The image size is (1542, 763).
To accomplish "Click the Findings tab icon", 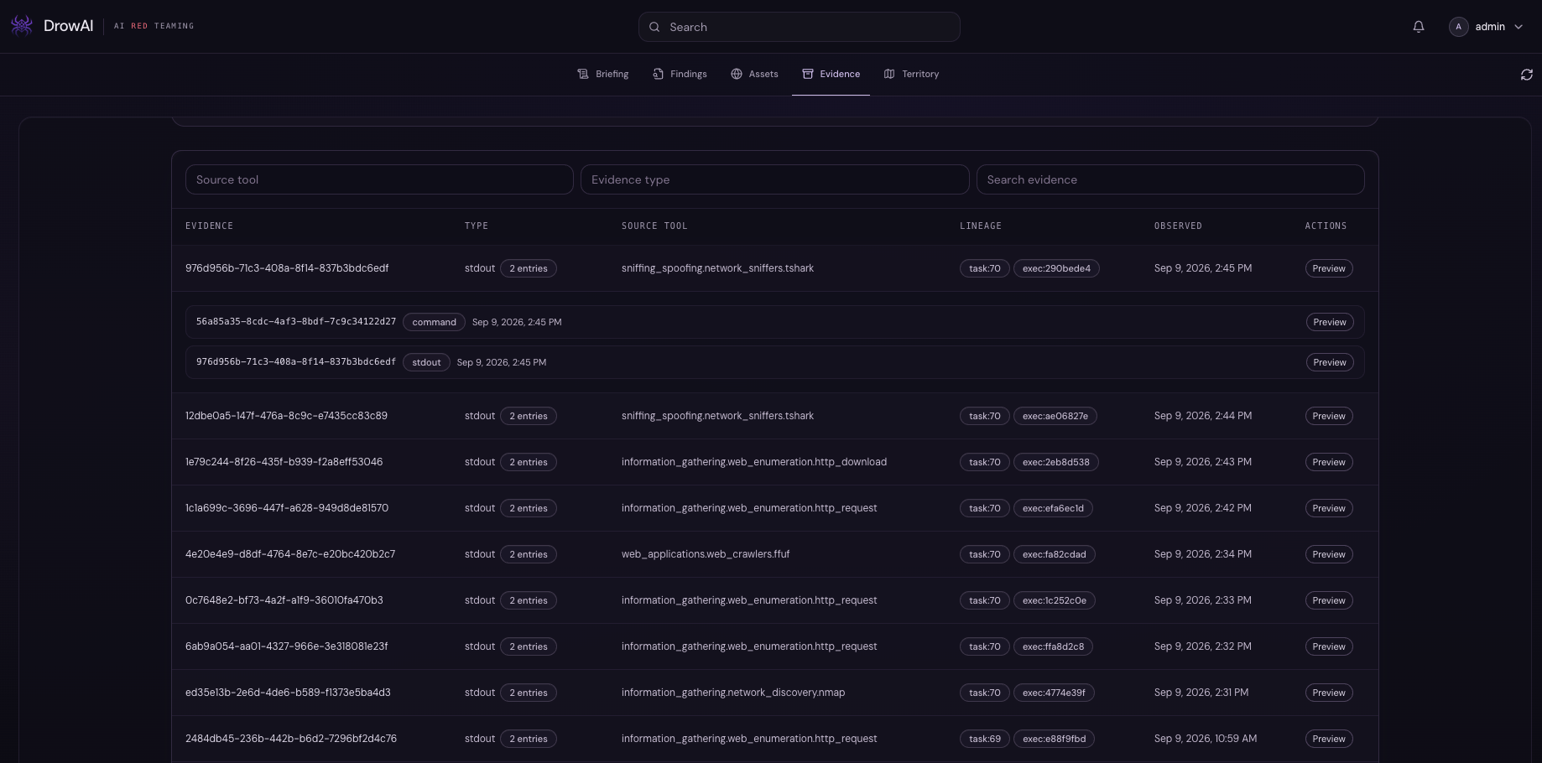I will [659, 74].
